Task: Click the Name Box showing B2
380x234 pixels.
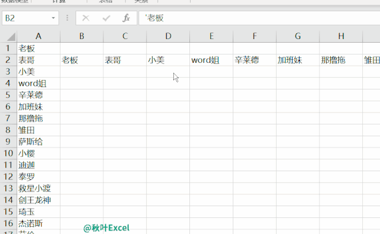Action: point(30,18)
